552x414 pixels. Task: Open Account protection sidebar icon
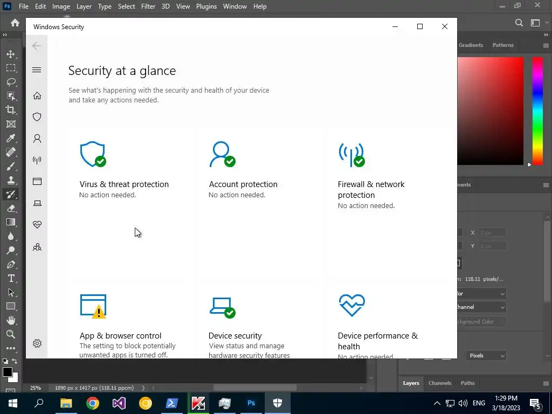coord(37,139)
